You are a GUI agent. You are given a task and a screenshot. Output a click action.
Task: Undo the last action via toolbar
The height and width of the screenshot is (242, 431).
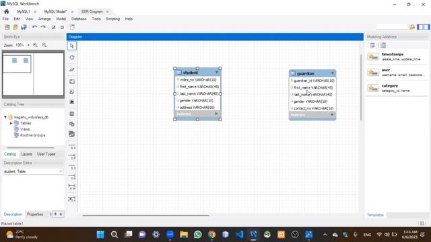pyautogui.click(x=34, y=27)
